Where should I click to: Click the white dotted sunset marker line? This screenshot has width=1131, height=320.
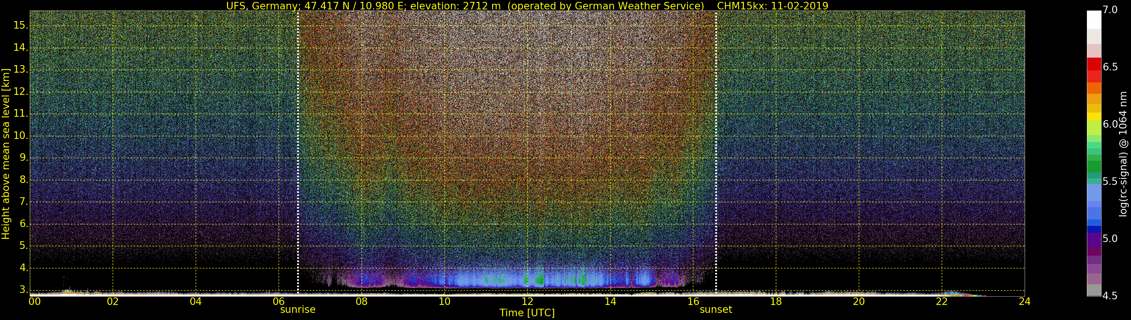(x=716, y=152)
